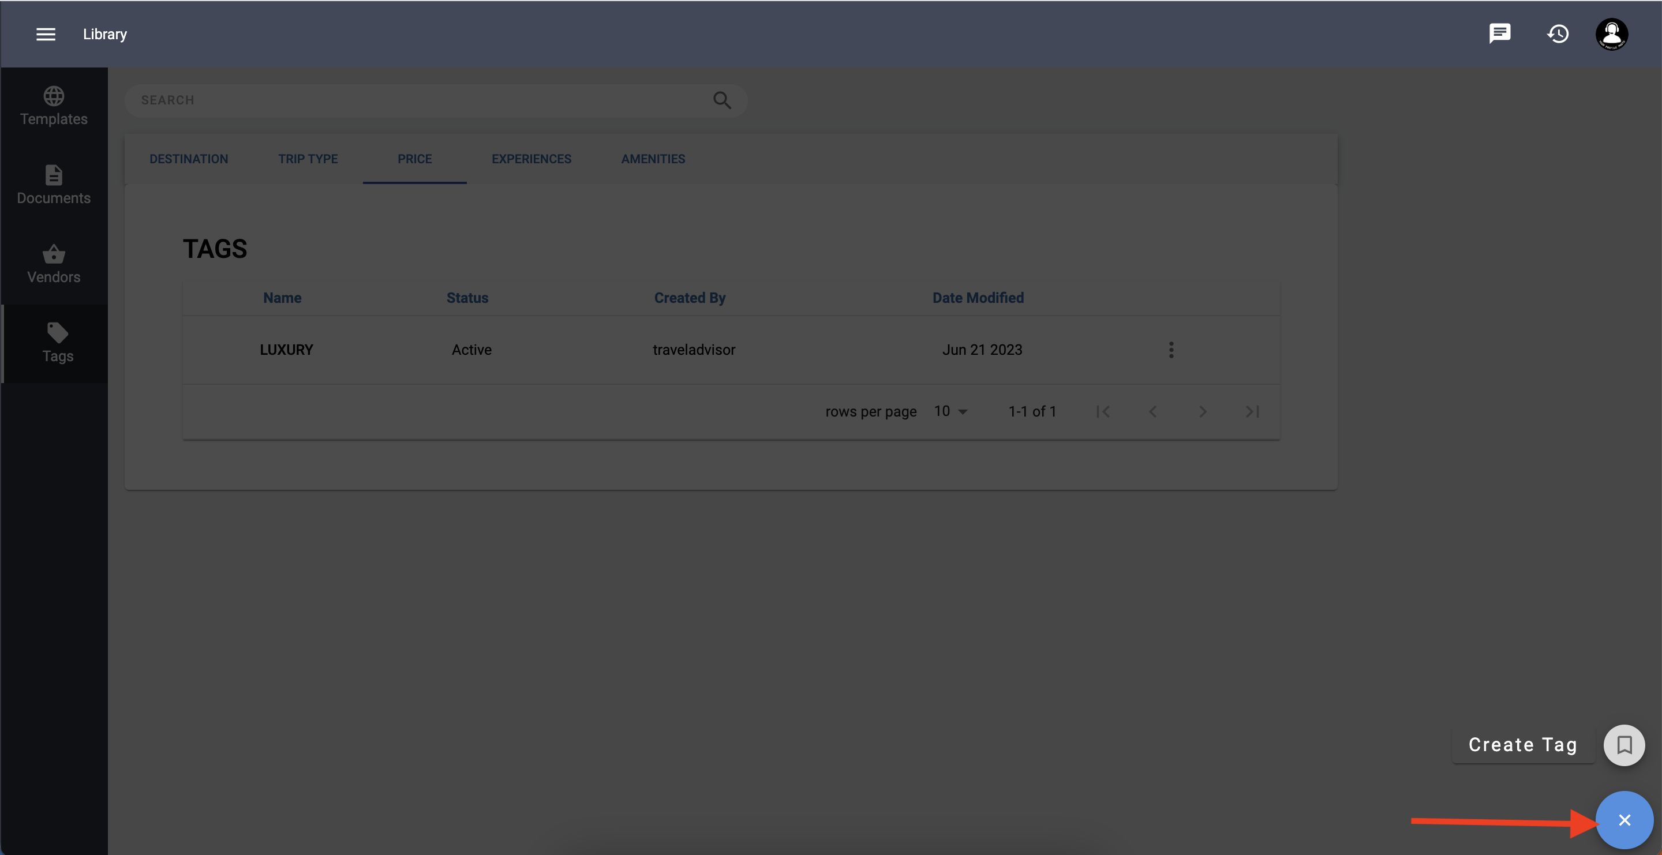Select the LUXURY tag name

[286, 350]
